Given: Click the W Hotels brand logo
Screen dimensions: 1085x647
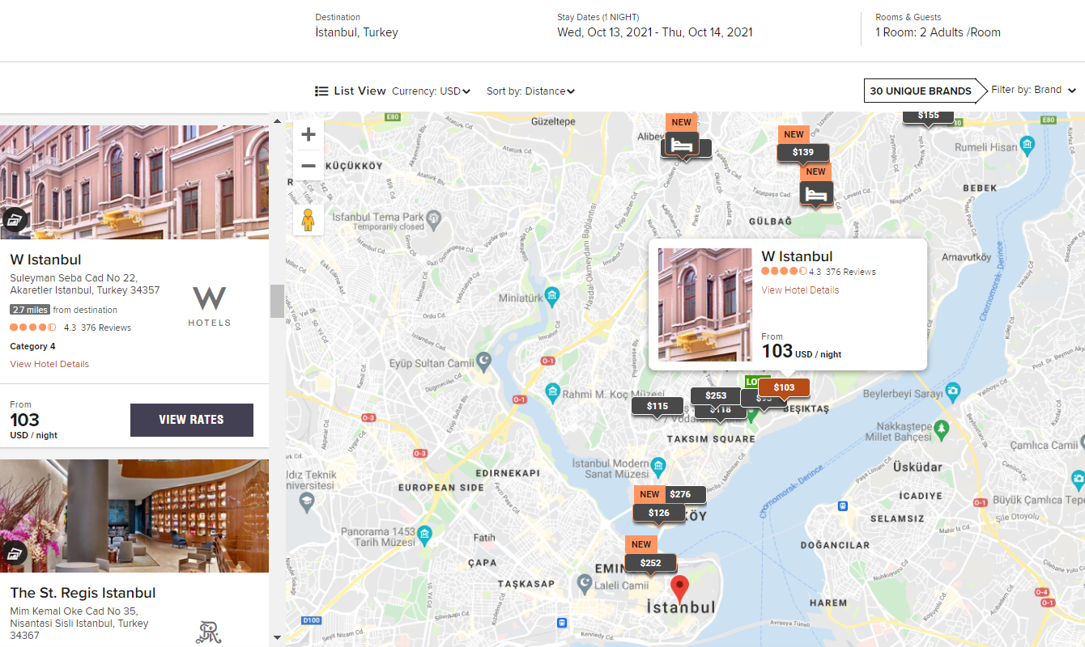Looking at the screenshot, I should 208,306.
